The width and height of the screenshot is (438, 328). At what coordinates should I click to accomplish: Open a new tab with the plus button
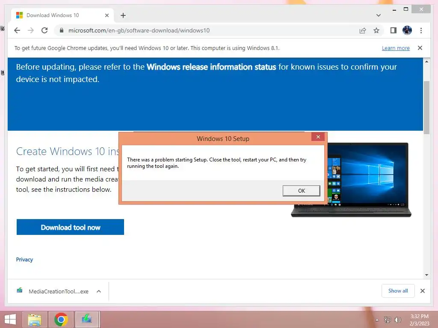[123, 15]
